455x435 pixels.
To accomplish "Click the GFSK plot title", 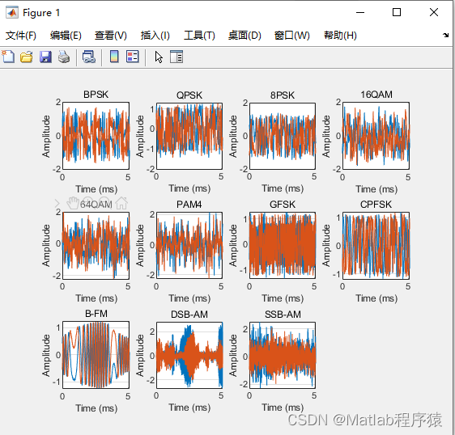I will click(283, 205).
